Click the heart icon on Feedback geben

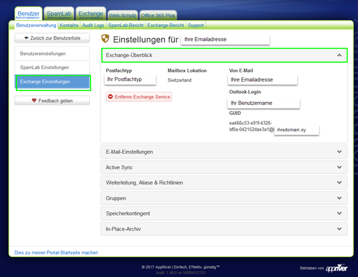34,100
